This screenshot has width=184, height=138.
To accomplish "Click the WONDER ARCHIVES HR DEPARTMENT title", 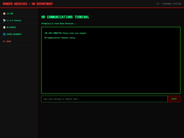I will tap(28, 4).
